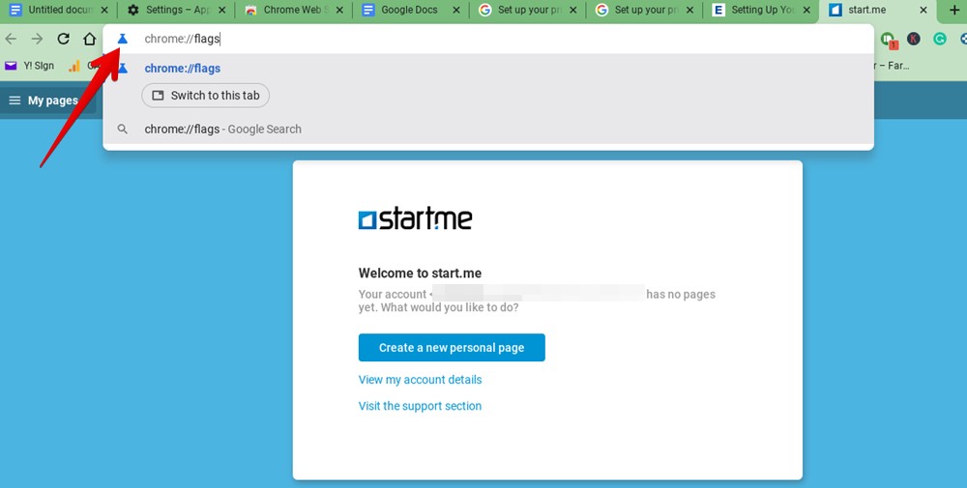Close the Setting Up You tab
Screen dimensions: 967x488
(806, 10)
